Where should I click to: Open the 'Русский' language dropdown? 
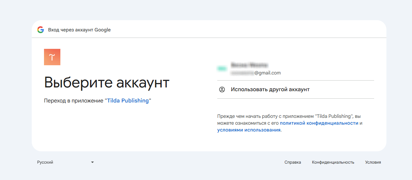pyautogui.click(x=65, y=162)
